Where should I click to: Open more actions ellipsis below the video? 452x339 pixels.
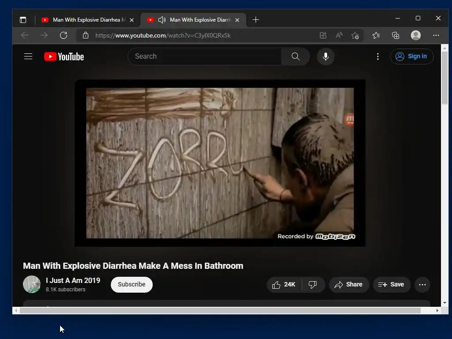pos(422,285)
